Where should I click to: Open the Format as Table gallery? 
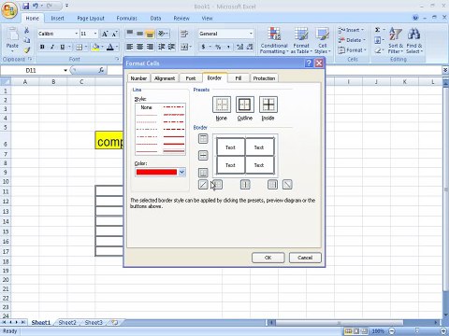pos(301,40)
